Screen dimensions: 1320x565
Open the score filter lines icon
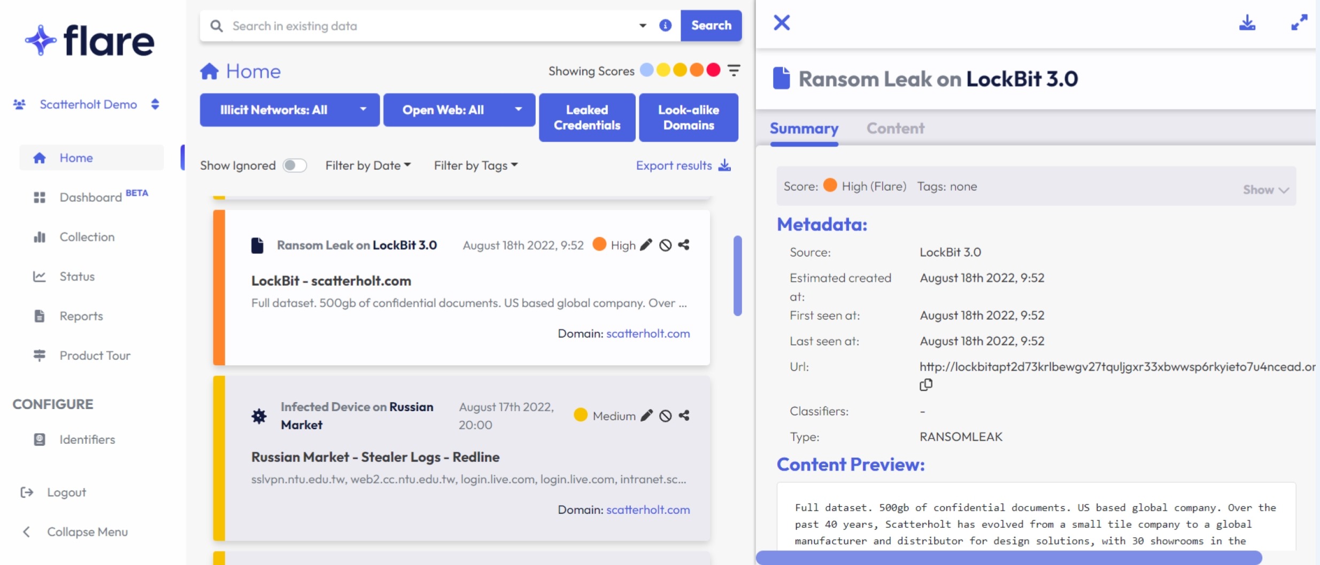click(x=734, y=70)
